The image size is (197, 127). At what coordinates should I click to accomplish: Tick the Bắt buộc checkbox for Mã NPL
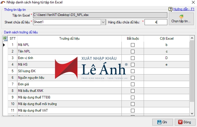(133, 45)
